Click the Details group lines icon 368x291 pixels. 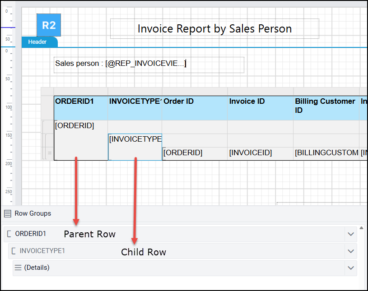coord(18,268)
